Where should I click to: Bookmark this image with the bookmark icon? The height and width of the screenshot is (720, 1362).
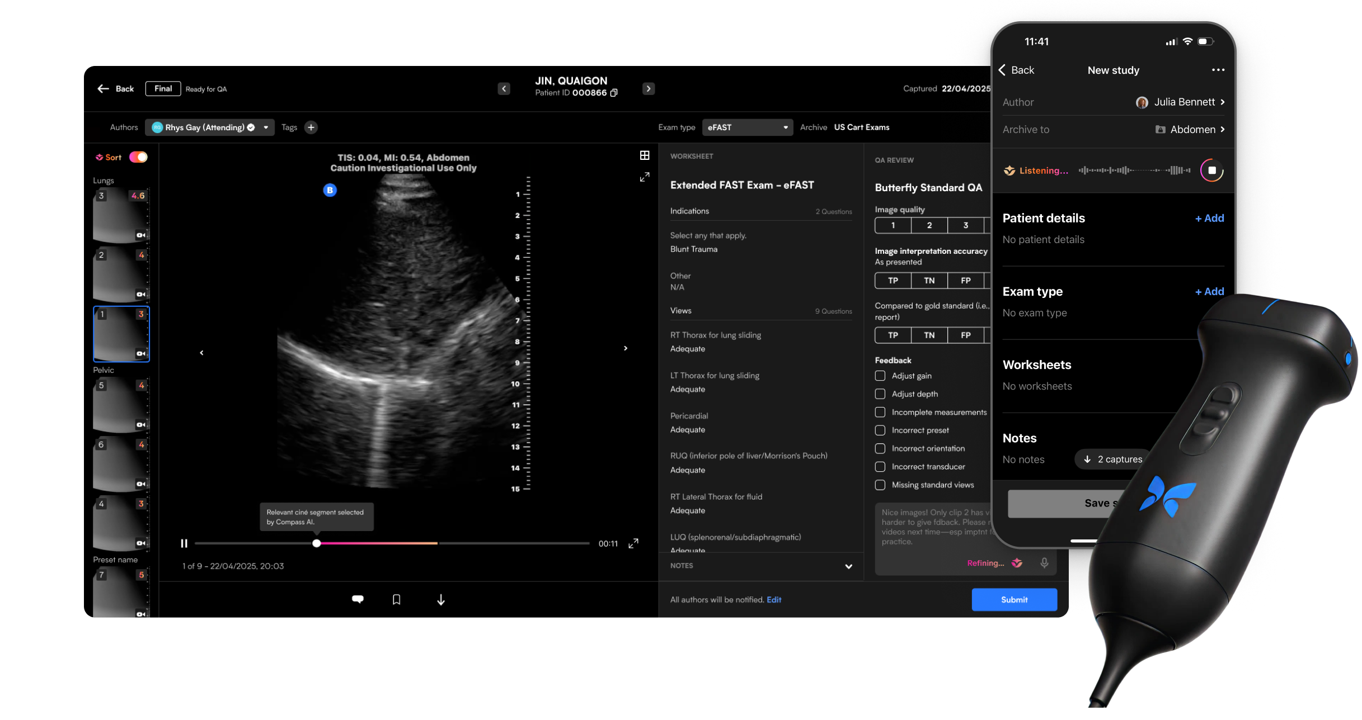pyautogui.click(x=396, y=600)
